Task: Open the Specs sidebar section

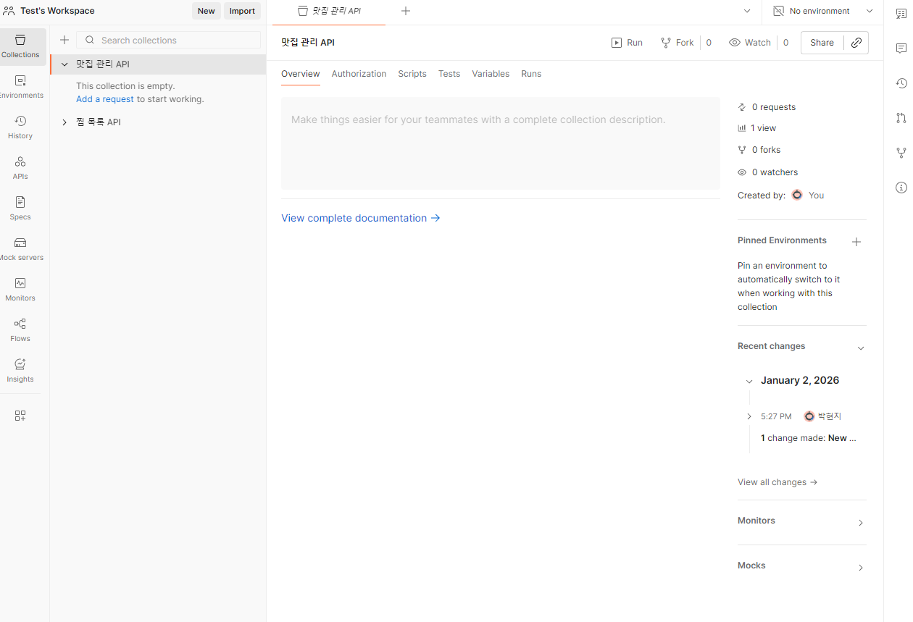Action: click(x=20, y=209)
